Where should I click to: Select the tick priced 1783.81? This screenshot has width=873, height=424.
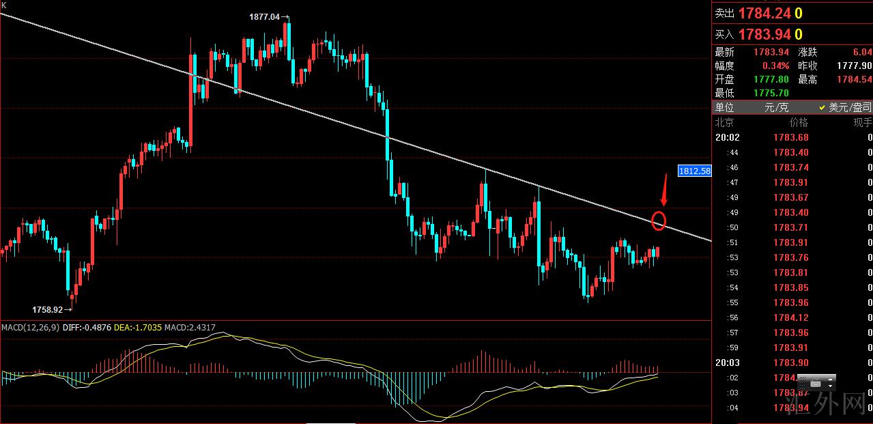click(x=792, y=272)
